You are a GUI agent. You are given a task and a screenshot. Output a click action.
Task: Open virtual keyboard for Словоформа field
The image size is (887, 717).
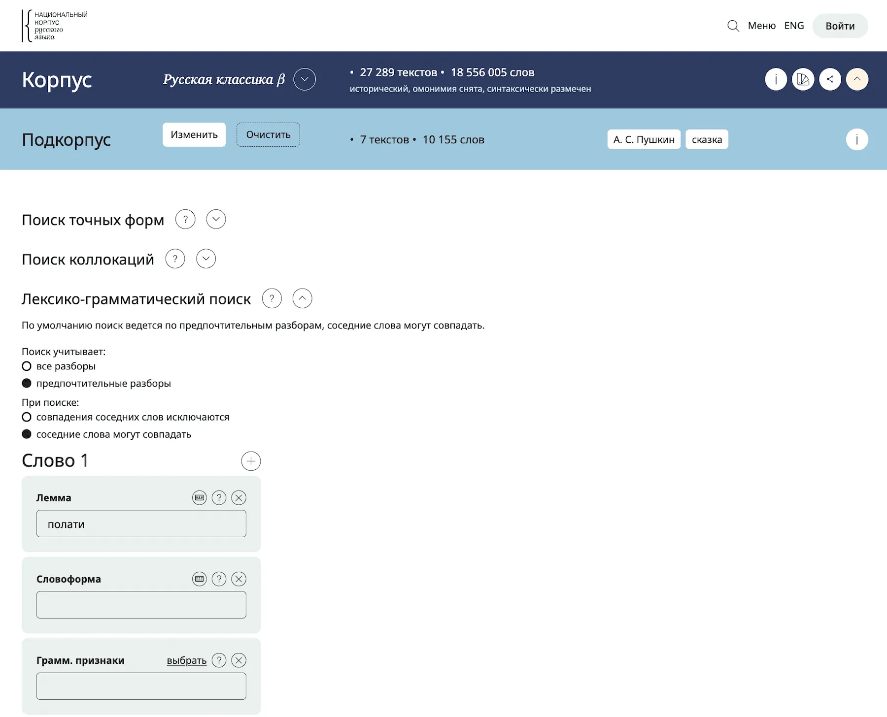click(199, 579)
